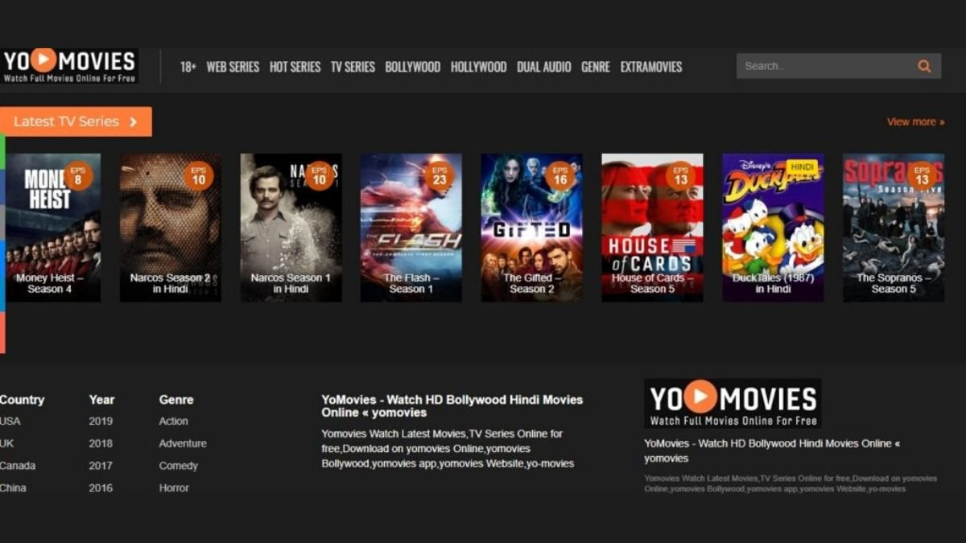Click EPS 13 badge on House of Cards
Viewport: 966px width, 543px height.
coord(680,175)
